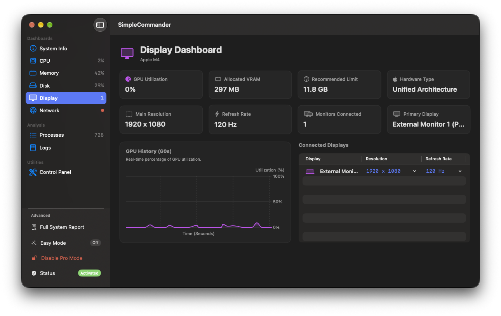
Task: Toggle Easy Mode Off switch
Action: tap(96, 243)
